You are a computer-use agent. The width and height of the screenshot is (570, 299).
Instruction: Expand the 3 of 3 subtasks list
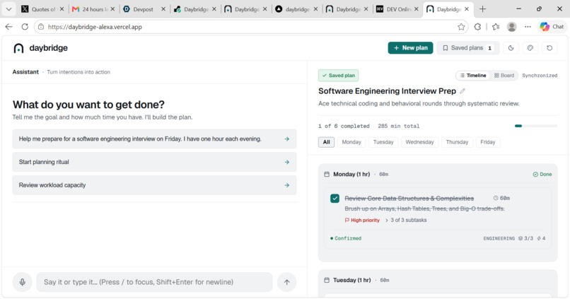point(406,220)
